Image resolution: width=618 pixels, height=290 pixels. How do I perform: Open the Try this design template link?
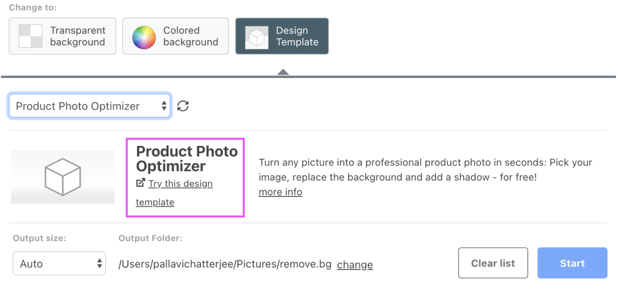coord(174,193)
